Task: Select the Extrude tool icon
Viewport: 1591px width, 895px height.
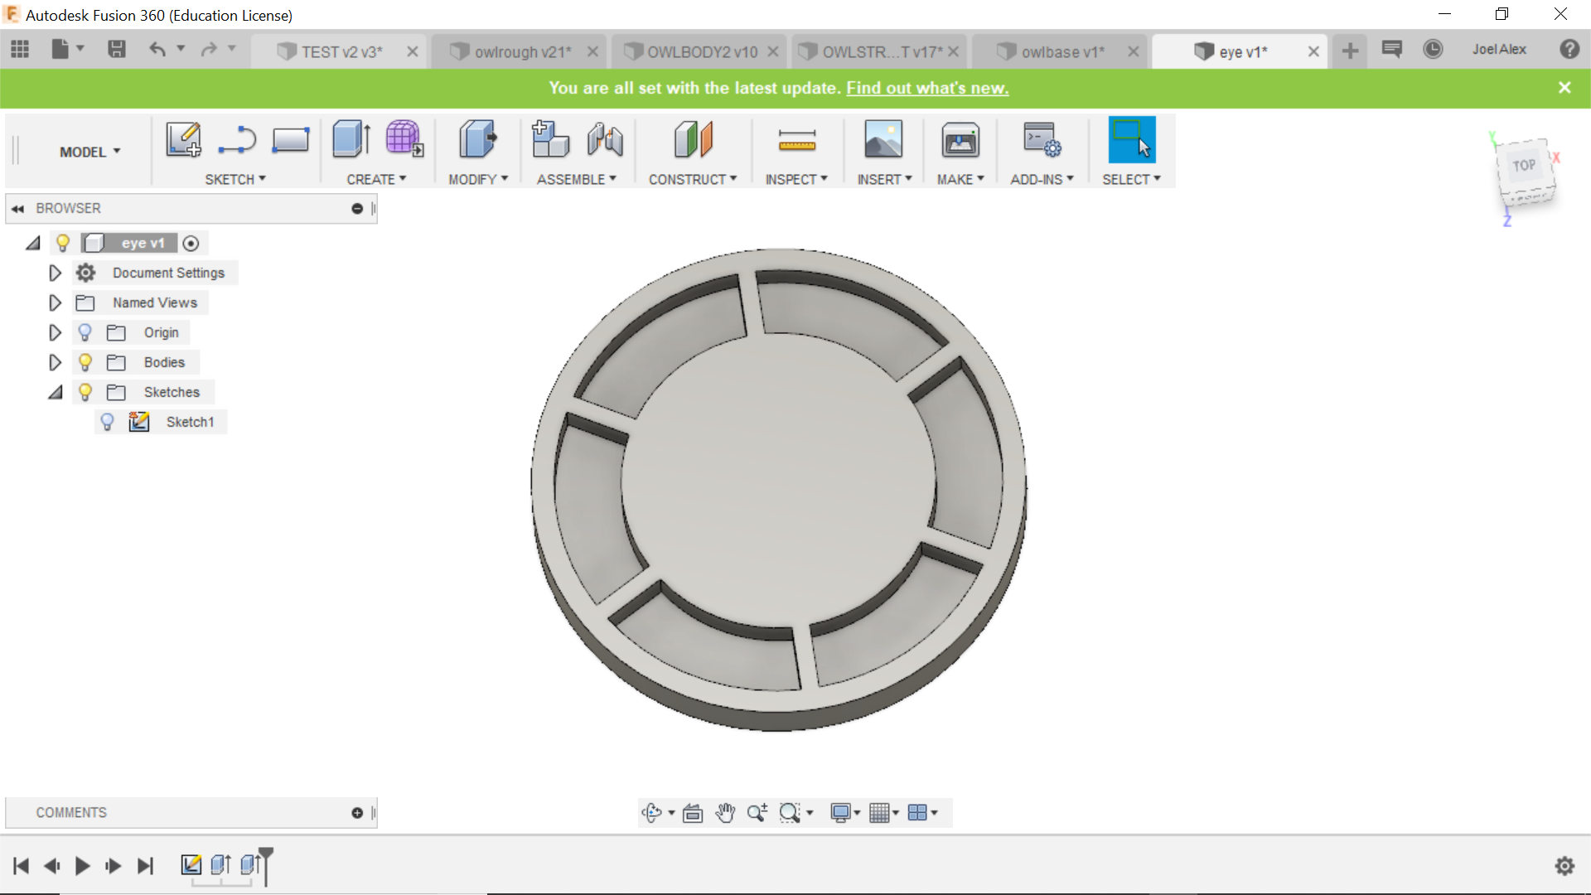Action: [351, 139]
